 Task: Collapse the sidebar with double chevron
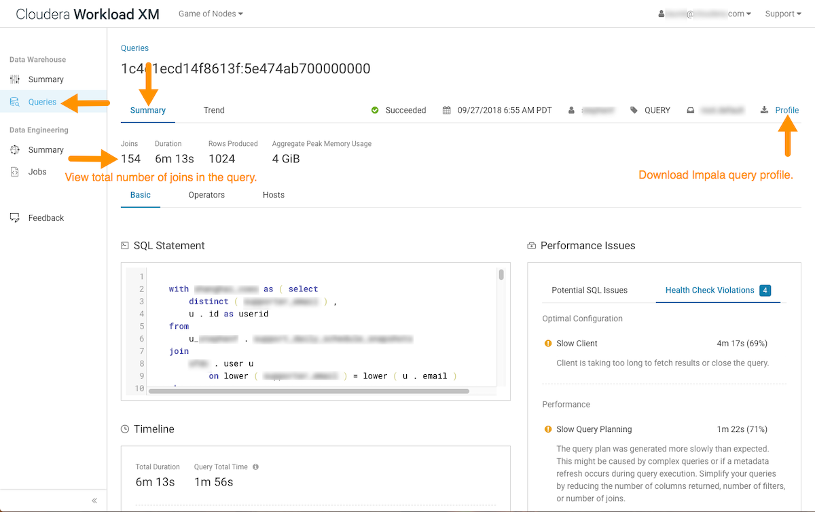click(94, 500)
